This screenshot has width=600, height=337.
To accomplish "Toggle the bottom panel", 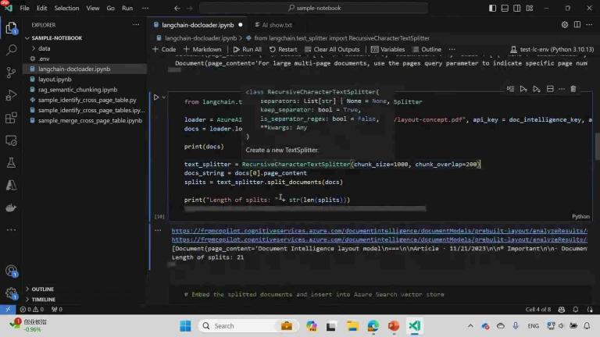I will [x=505, y=8].
